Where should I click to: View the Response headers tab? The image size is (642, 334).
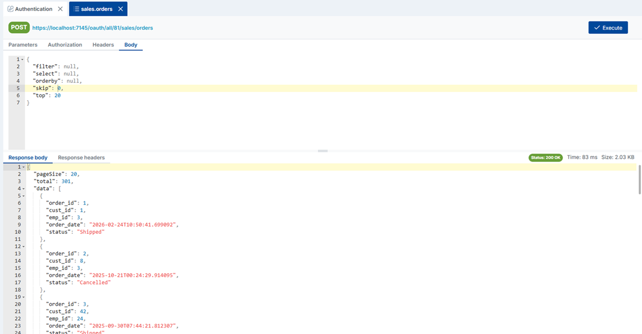(x=81, y=157)
